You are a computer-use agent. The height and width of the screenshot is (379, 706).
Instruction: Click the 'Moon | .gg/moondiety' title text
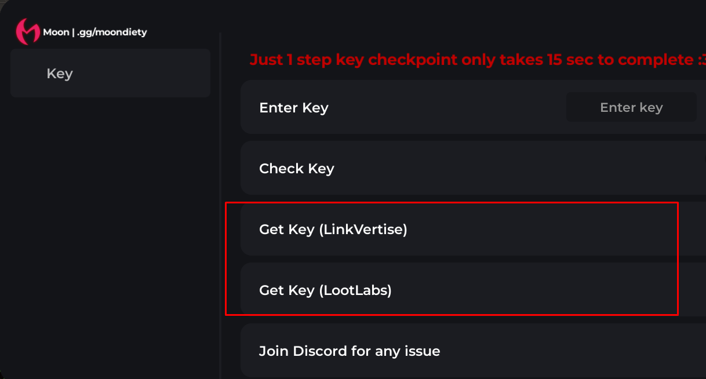(x=95, y=32)
